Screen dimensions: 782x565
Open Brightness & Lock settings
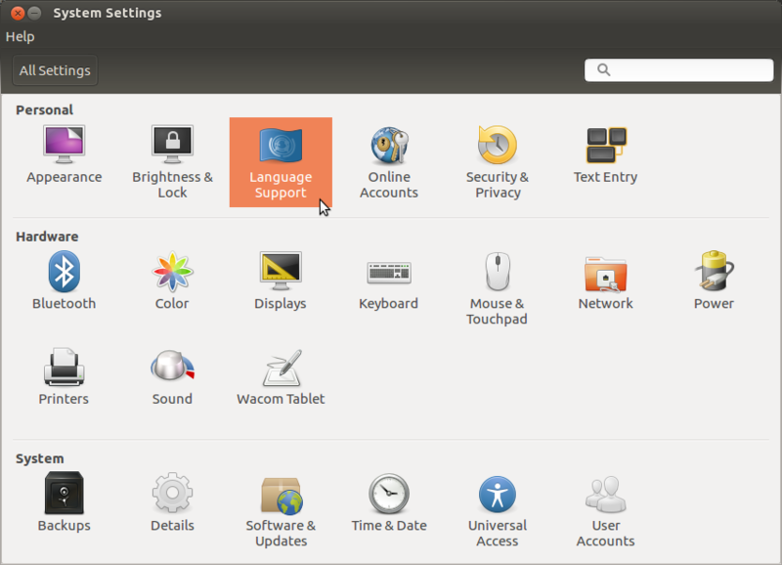[172, 162]
